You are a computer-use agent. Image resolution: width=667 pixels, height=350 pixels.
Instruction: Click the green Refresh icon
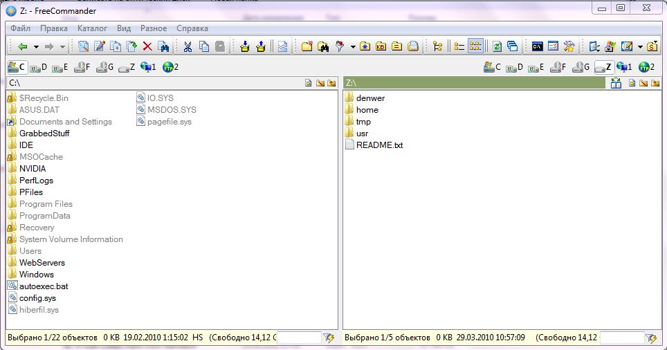pos(497,46)
